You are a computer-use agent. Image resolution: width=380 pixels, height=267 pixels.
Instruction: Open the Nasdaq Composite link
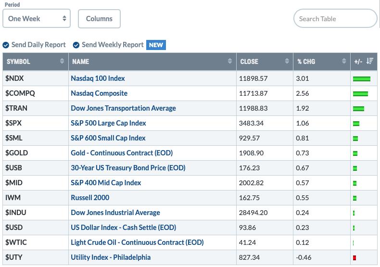coord(99,93)
